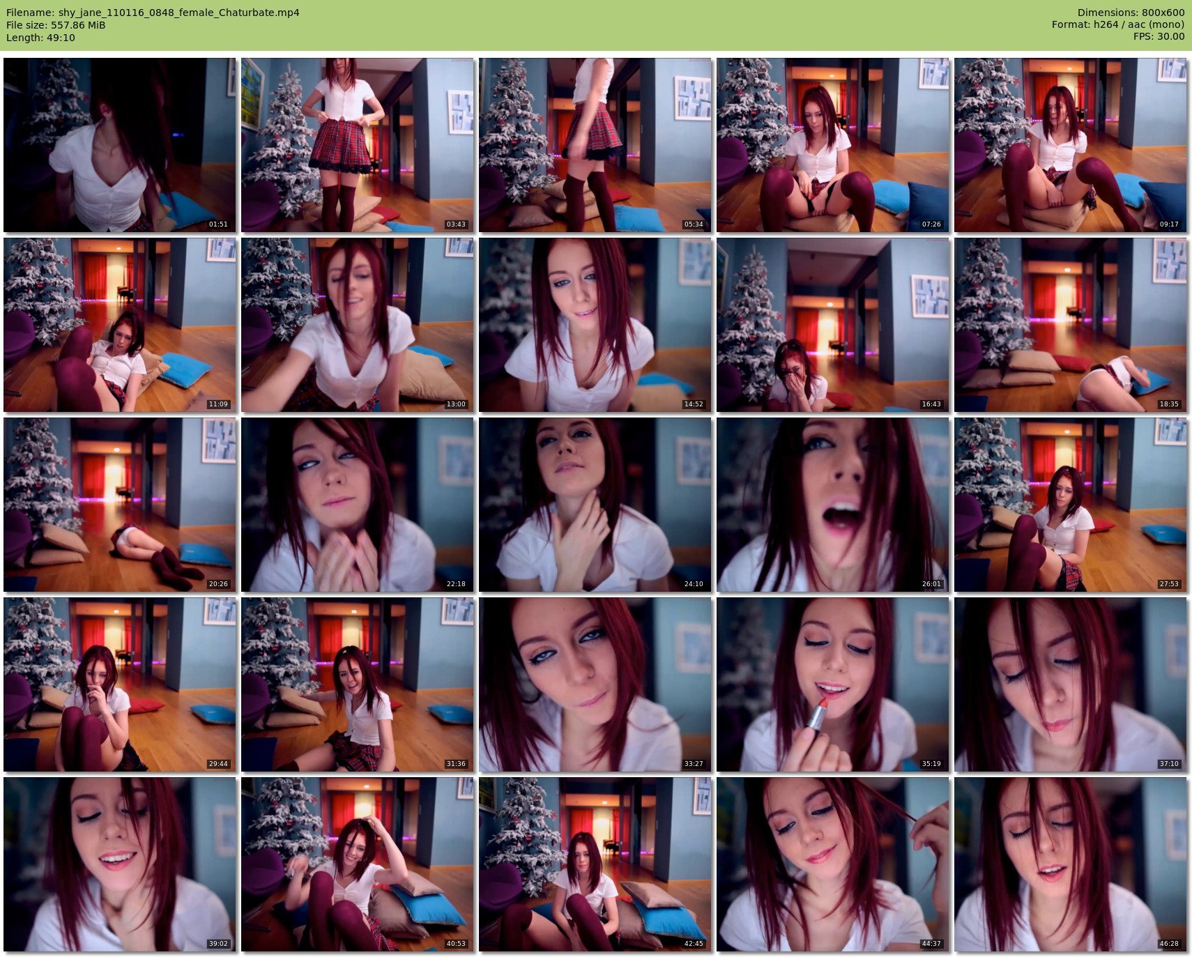Open the thumbnail stamped 31:36
The width and height of the screenshot is (1192, 957).
pos(358,684)
